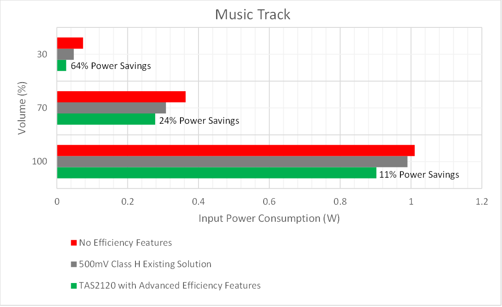Select the "64% Power Savings" data label
Screen dimensions: 502x307
[x=111, y=66]
